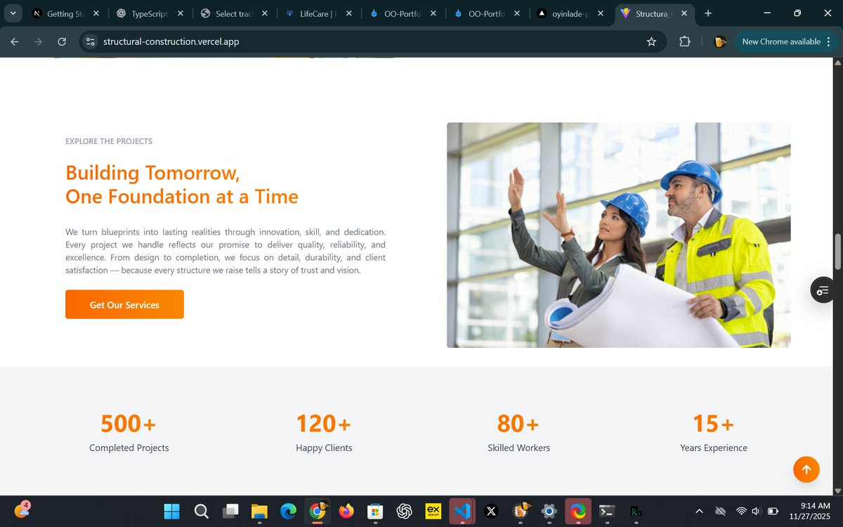843x527 pixels.
Task: Click the Completed Projects label
Action: 129,448
